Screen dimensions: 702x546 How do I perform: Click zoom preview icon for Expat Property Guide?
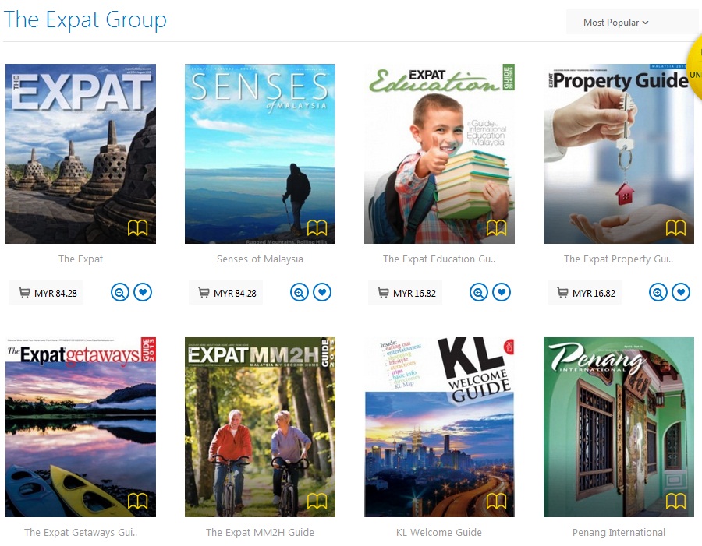coord(658,292)
